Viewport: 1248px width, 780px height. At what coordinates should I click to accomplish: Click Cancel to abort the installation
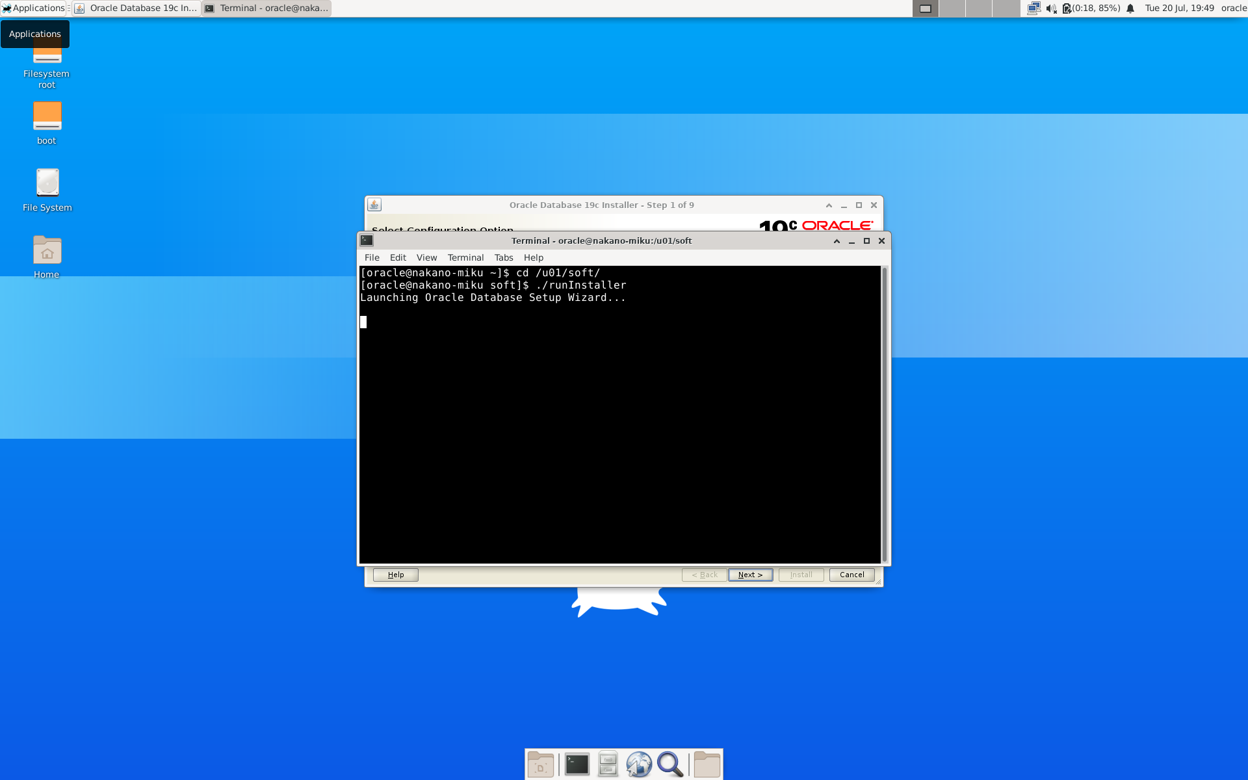tap(850, 574)
